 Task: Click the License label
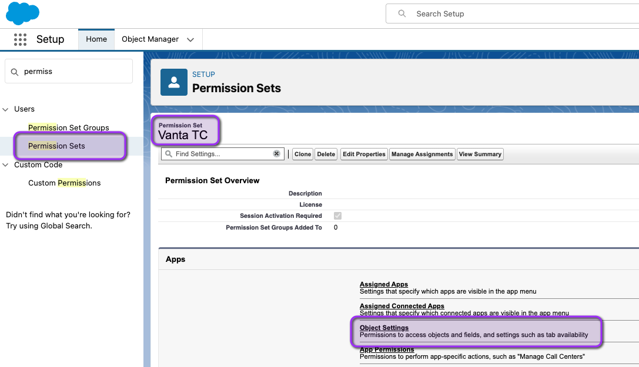310,205
